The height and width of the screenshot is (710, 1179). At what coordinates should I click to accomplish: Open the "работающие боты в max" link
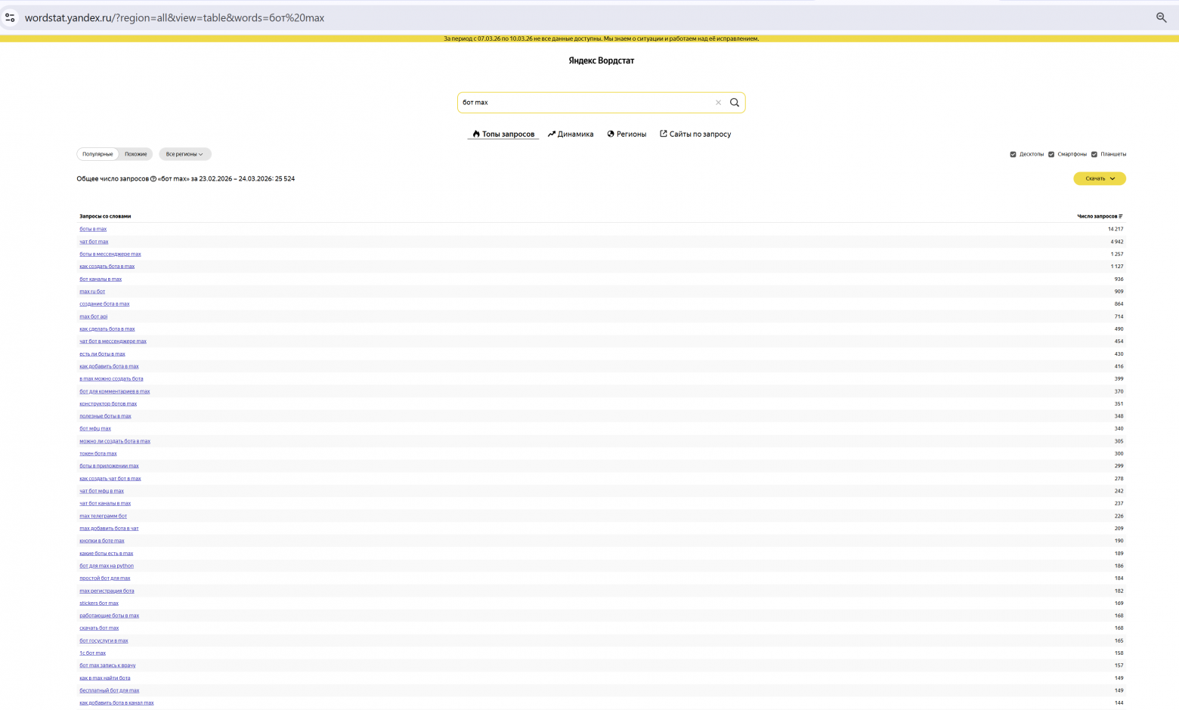pyautogui.click(x=110, y=616)
